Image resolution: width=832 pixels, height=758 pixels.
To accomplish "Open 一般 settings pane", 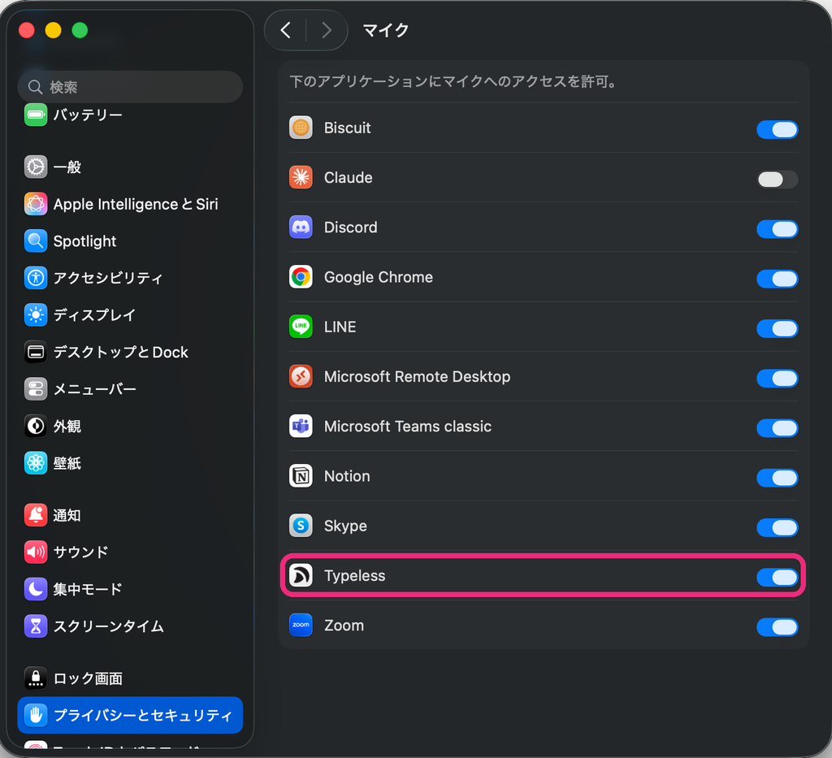I will (130, 167).
